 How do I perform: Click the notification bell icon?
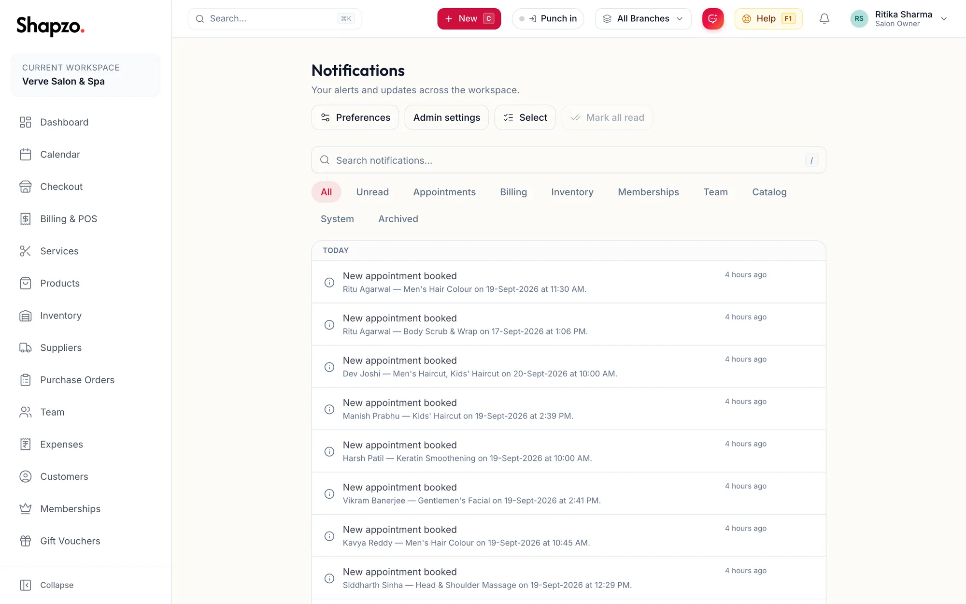pos(824,19)
